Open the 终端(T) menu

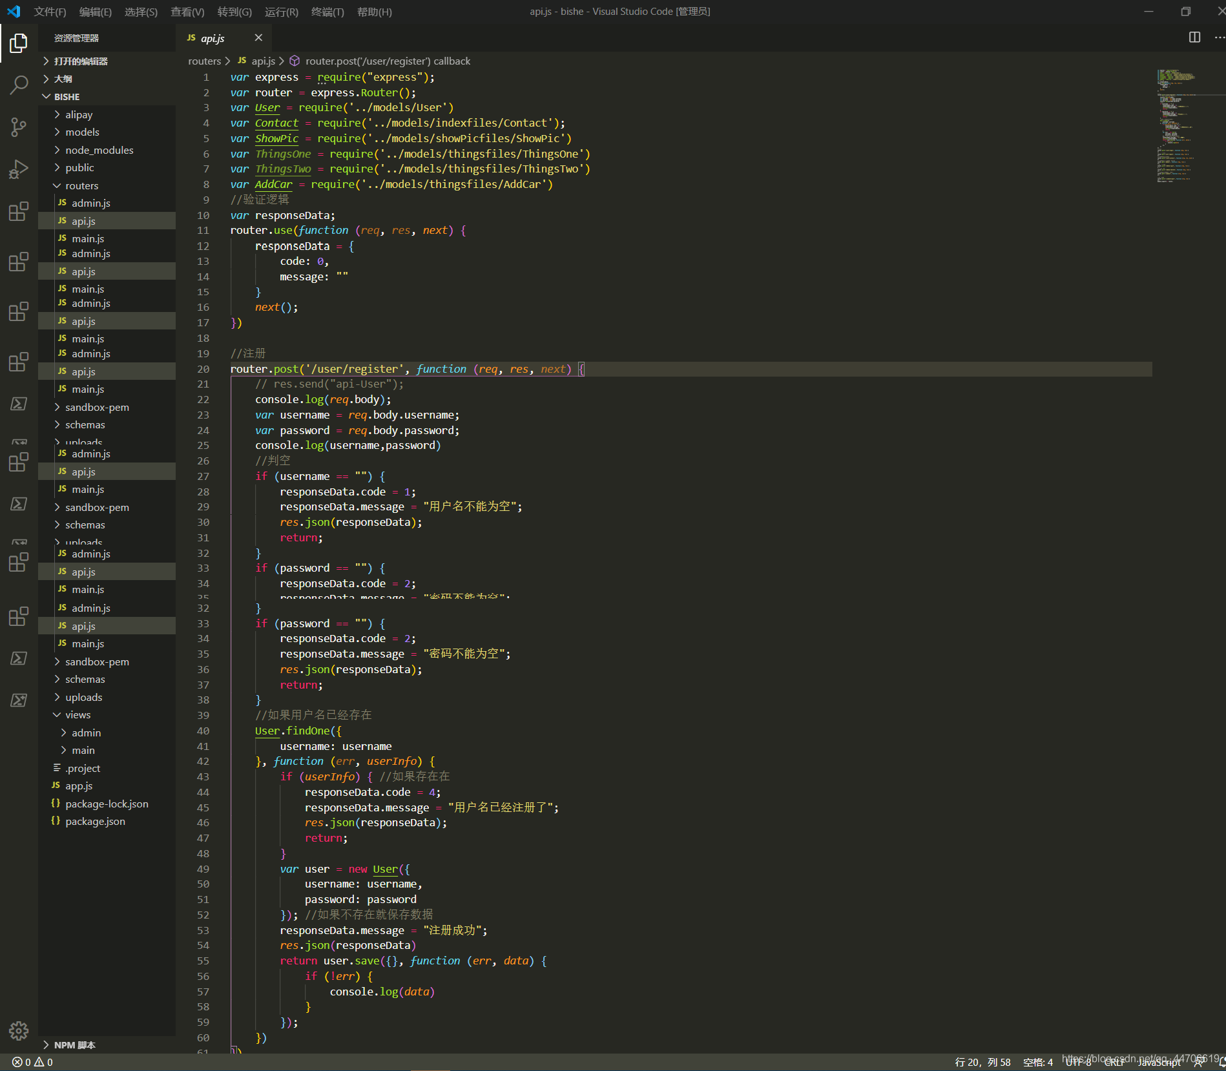[327, 12]
